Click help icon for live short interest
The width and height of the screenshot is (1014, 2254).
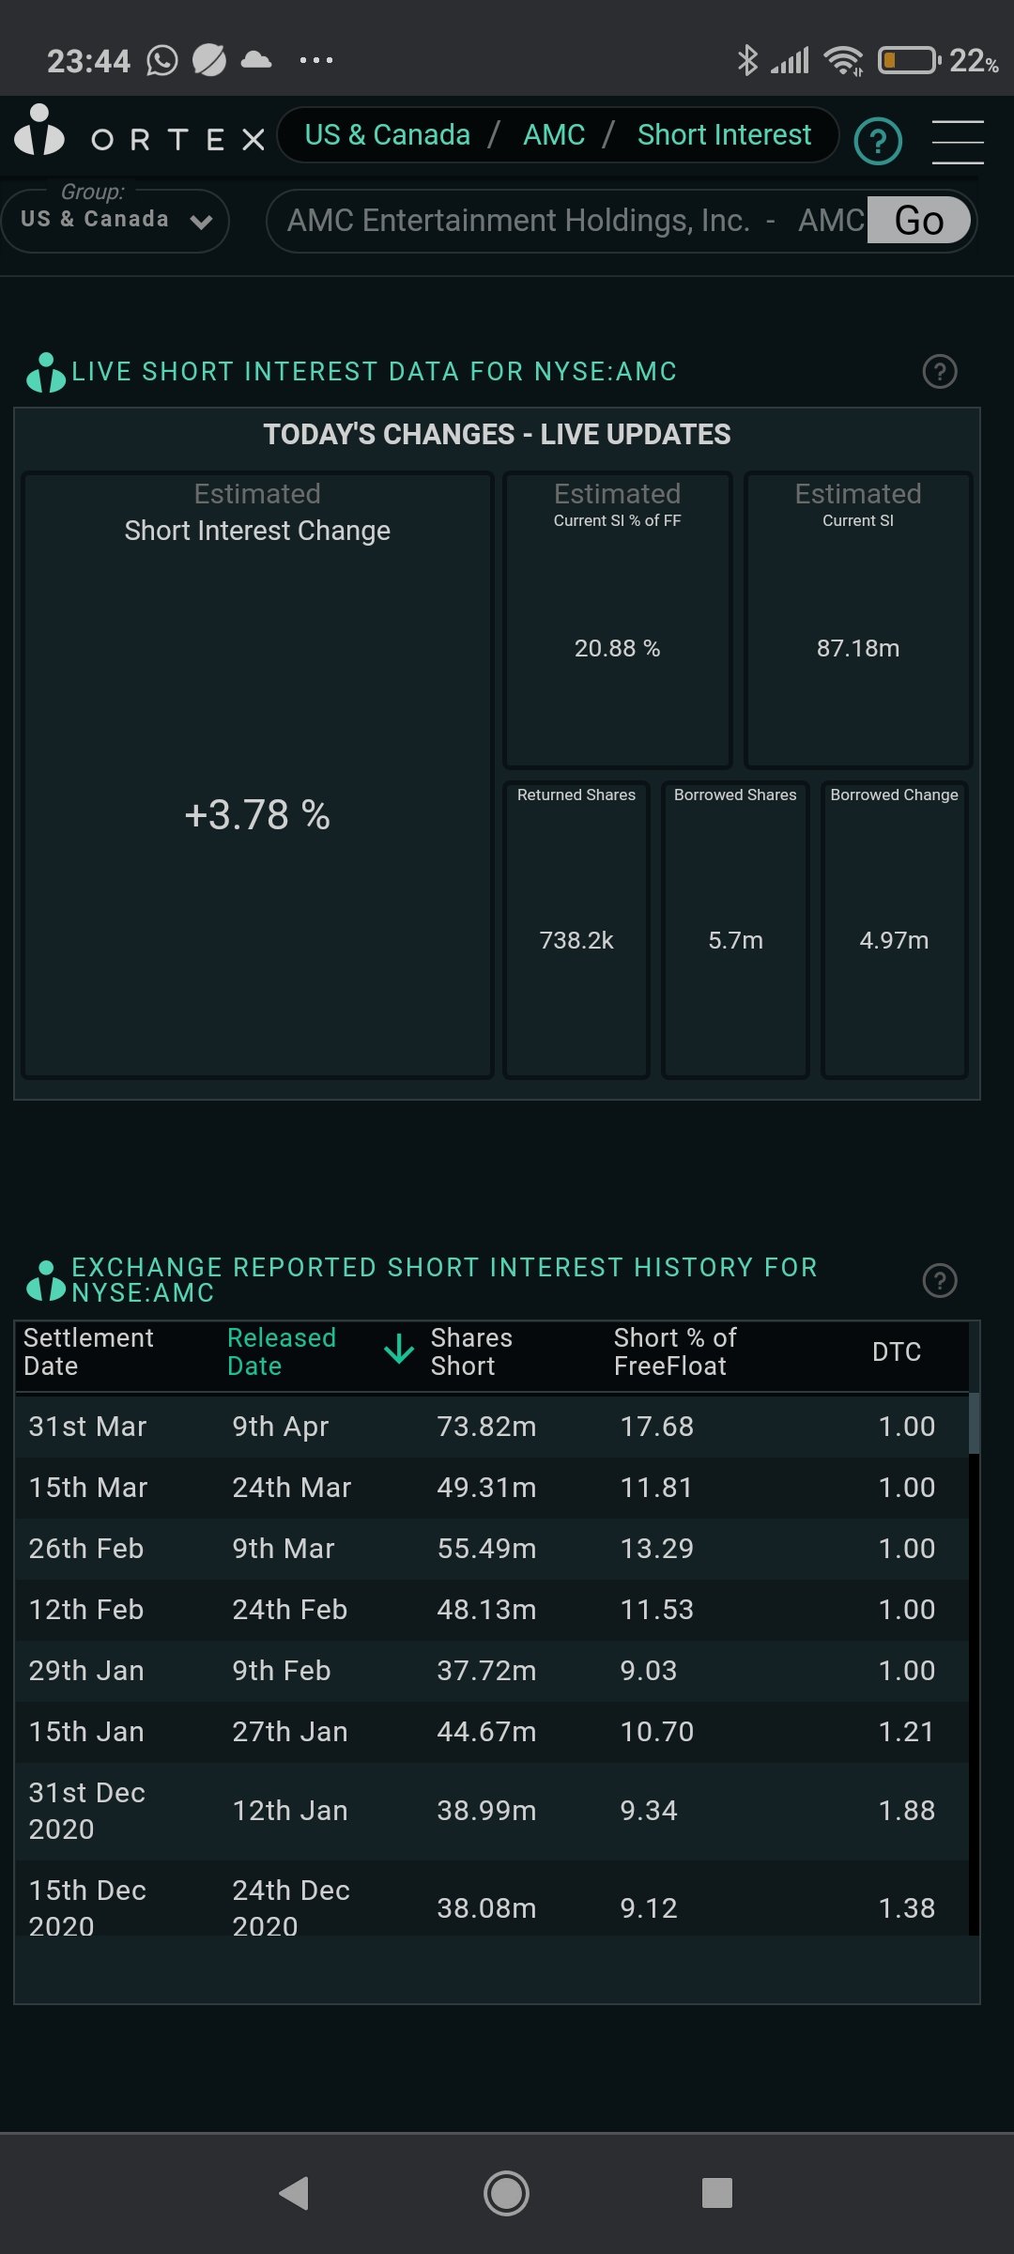click(x=940, y=372)
